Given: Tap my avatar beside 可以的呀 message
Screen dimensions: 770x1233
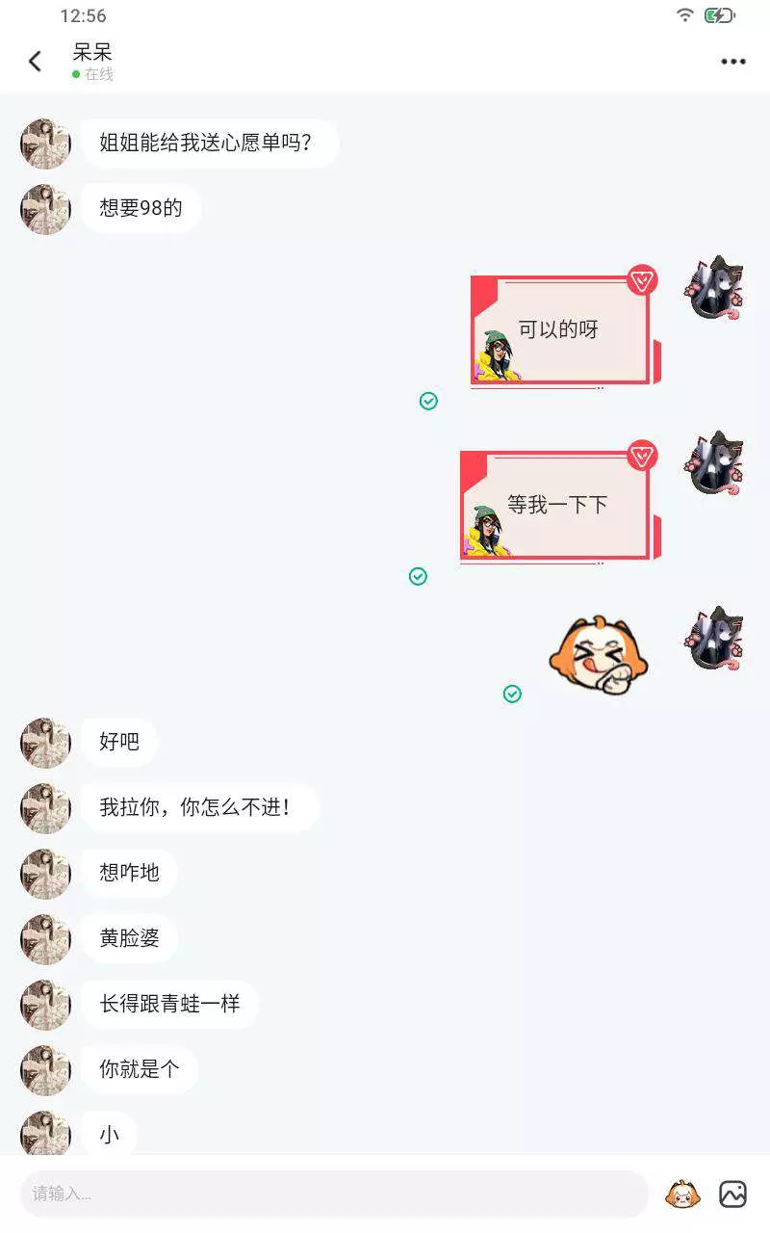Looking at the screenshot, I should (714, 288).
